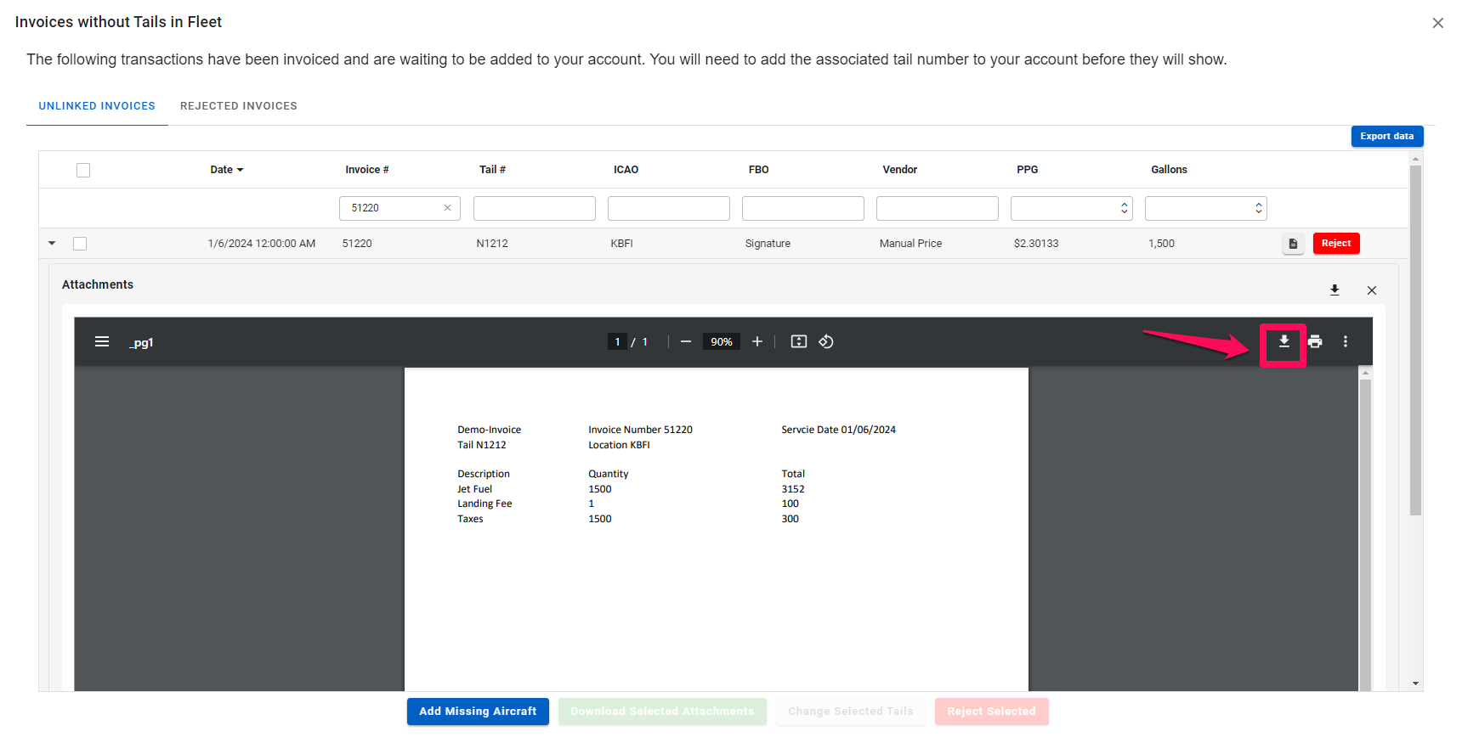Click the PPG filter stepper arrows
Image resolution: width=1462 pixels, height=754 pixels.
click(1125, 208)
